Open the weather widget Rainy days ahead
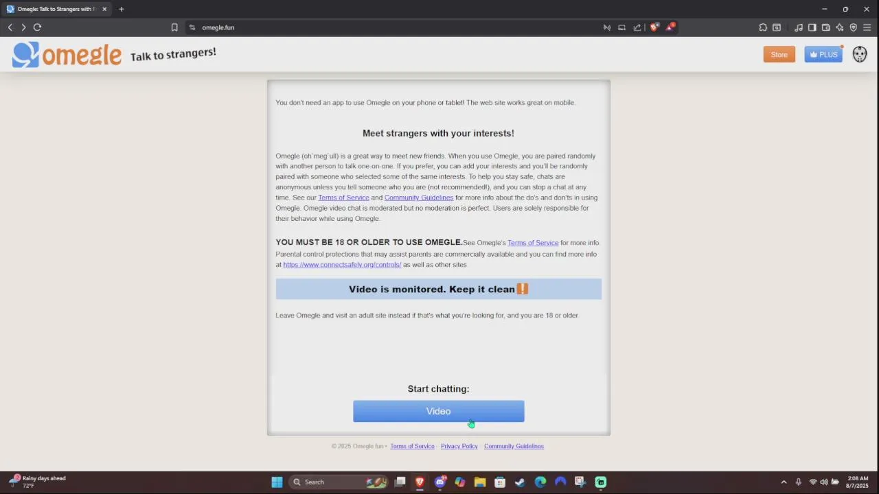 pyautogui.click(x=38, y=482)
